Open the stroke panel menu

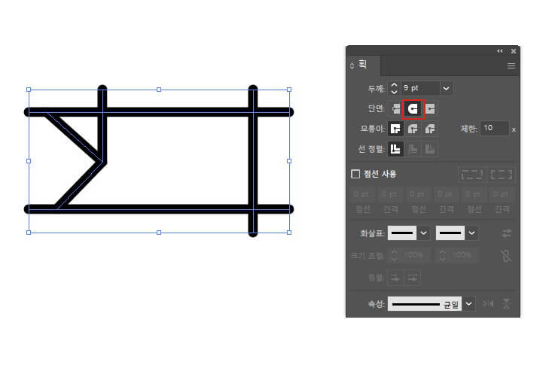point(511,65)
